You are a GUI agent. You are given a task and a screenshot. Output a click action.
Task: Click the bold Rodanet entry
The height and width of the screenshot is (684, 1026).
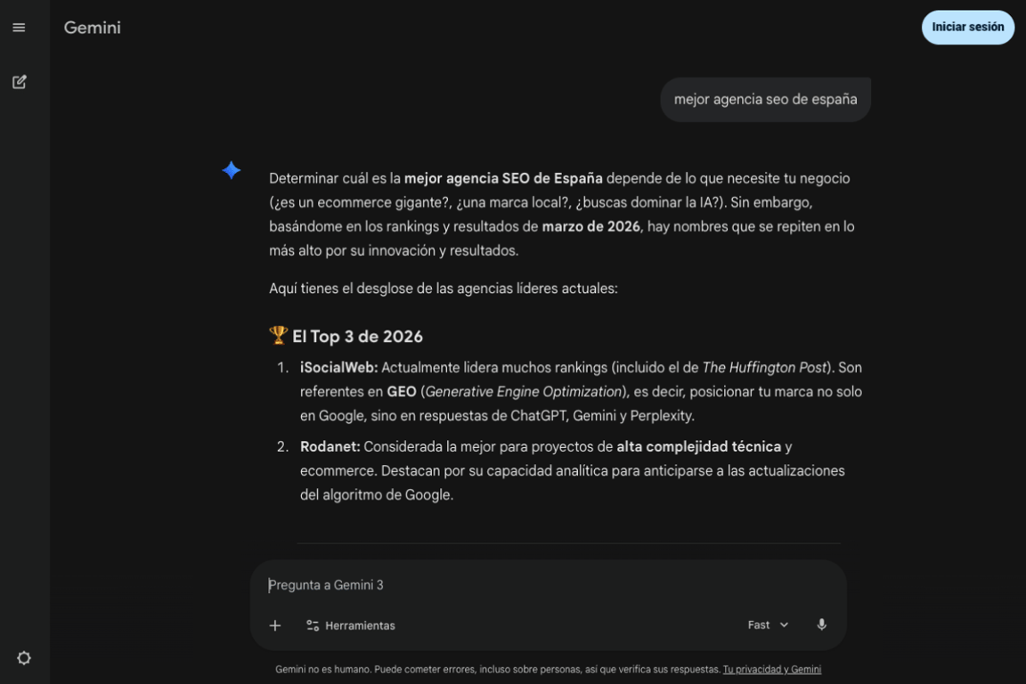[x=330, y=446]
